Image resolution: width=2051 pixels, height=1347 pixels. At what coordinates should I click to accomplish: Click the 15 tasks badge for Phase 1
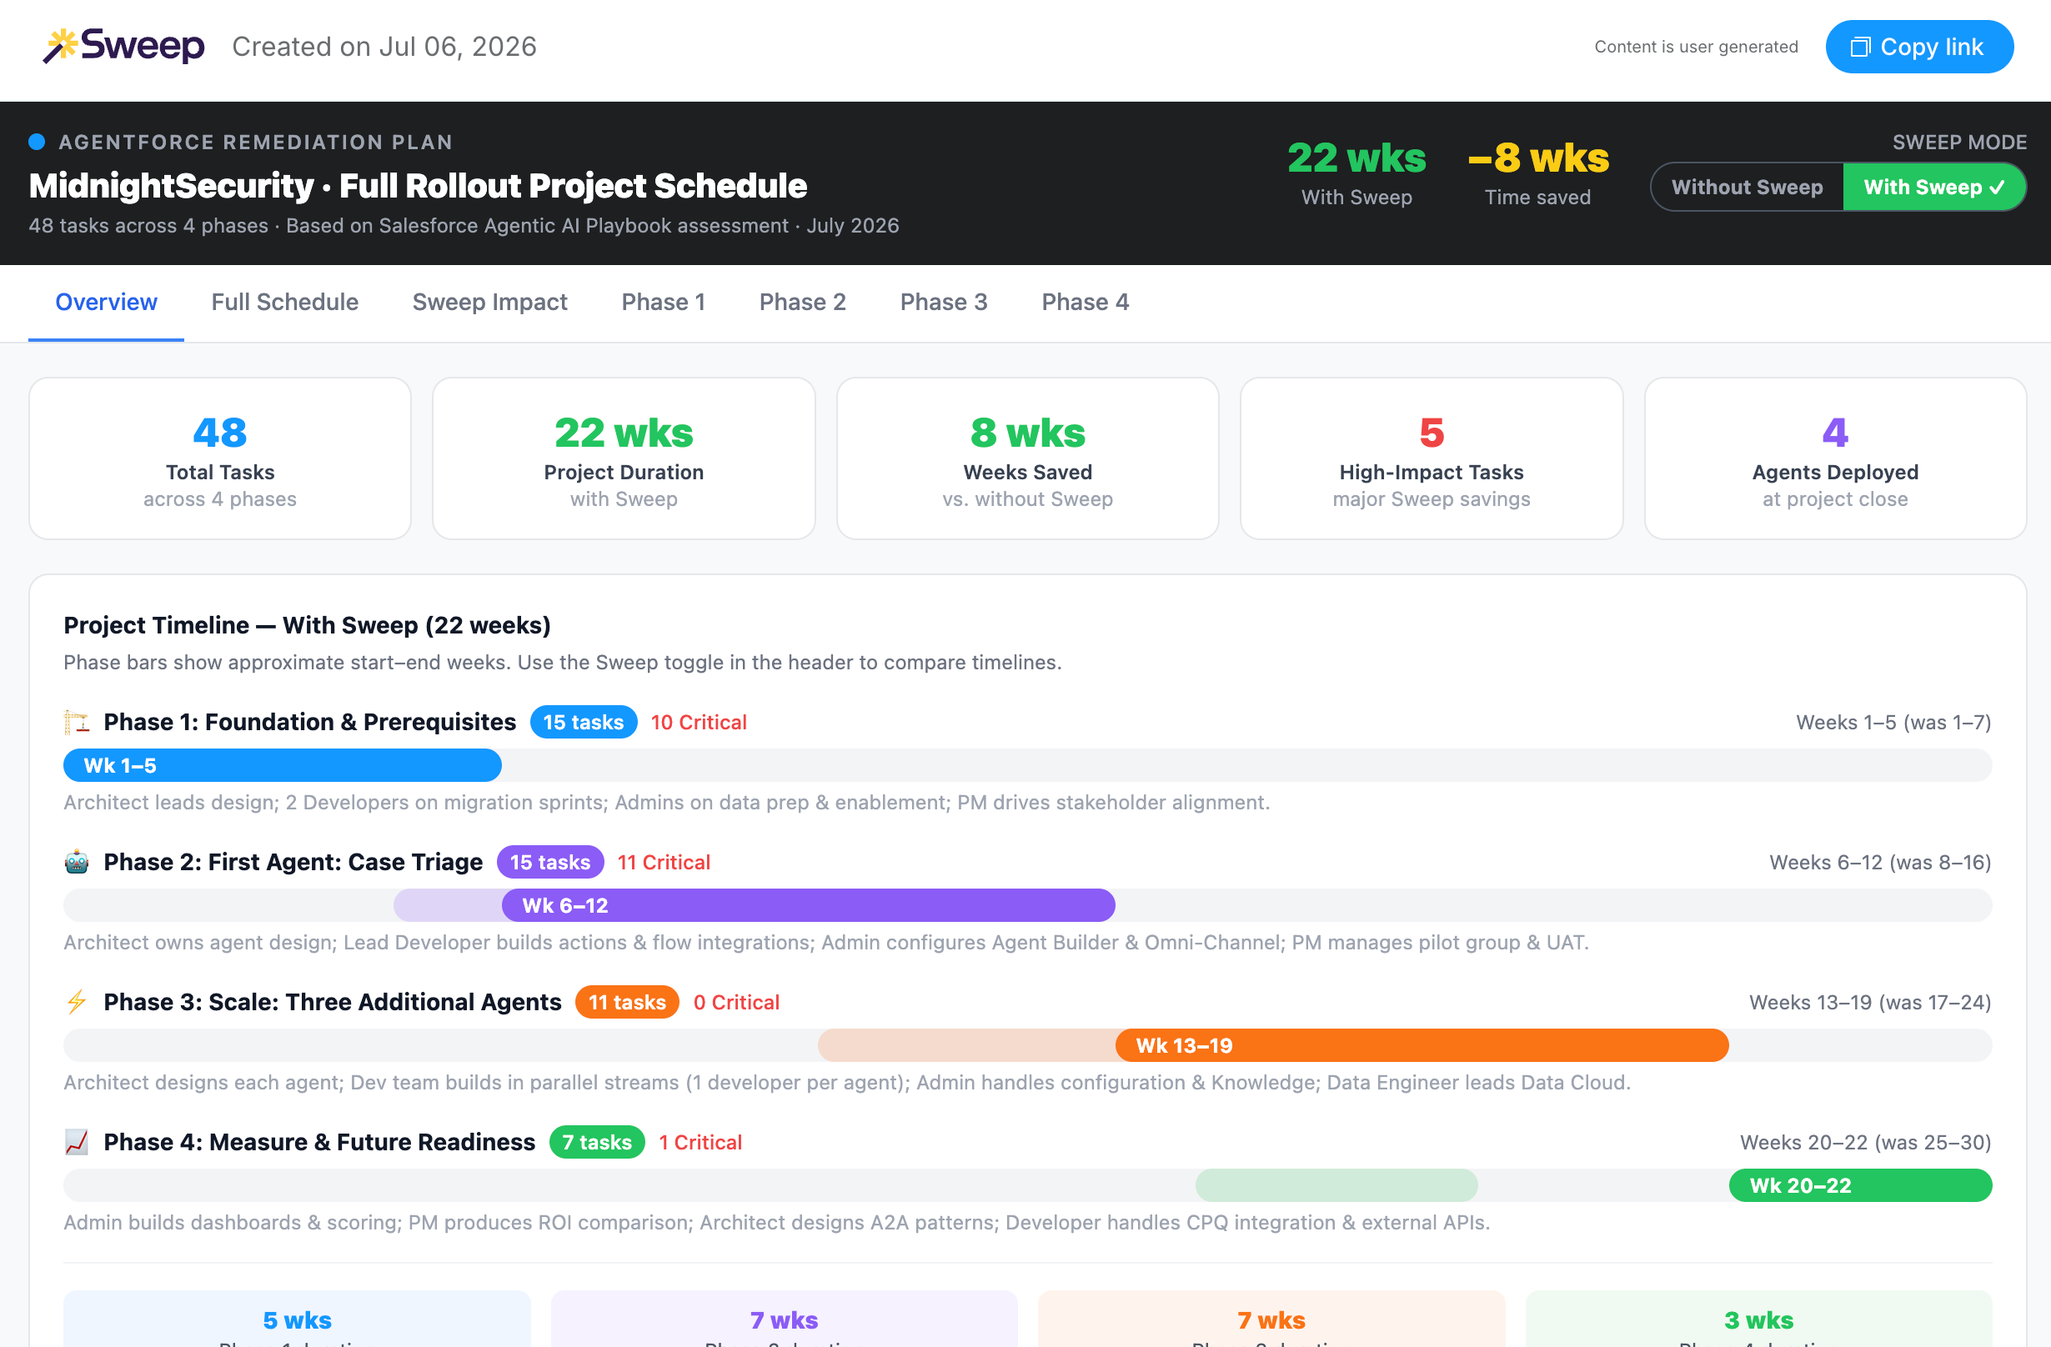tap(584, 721)
